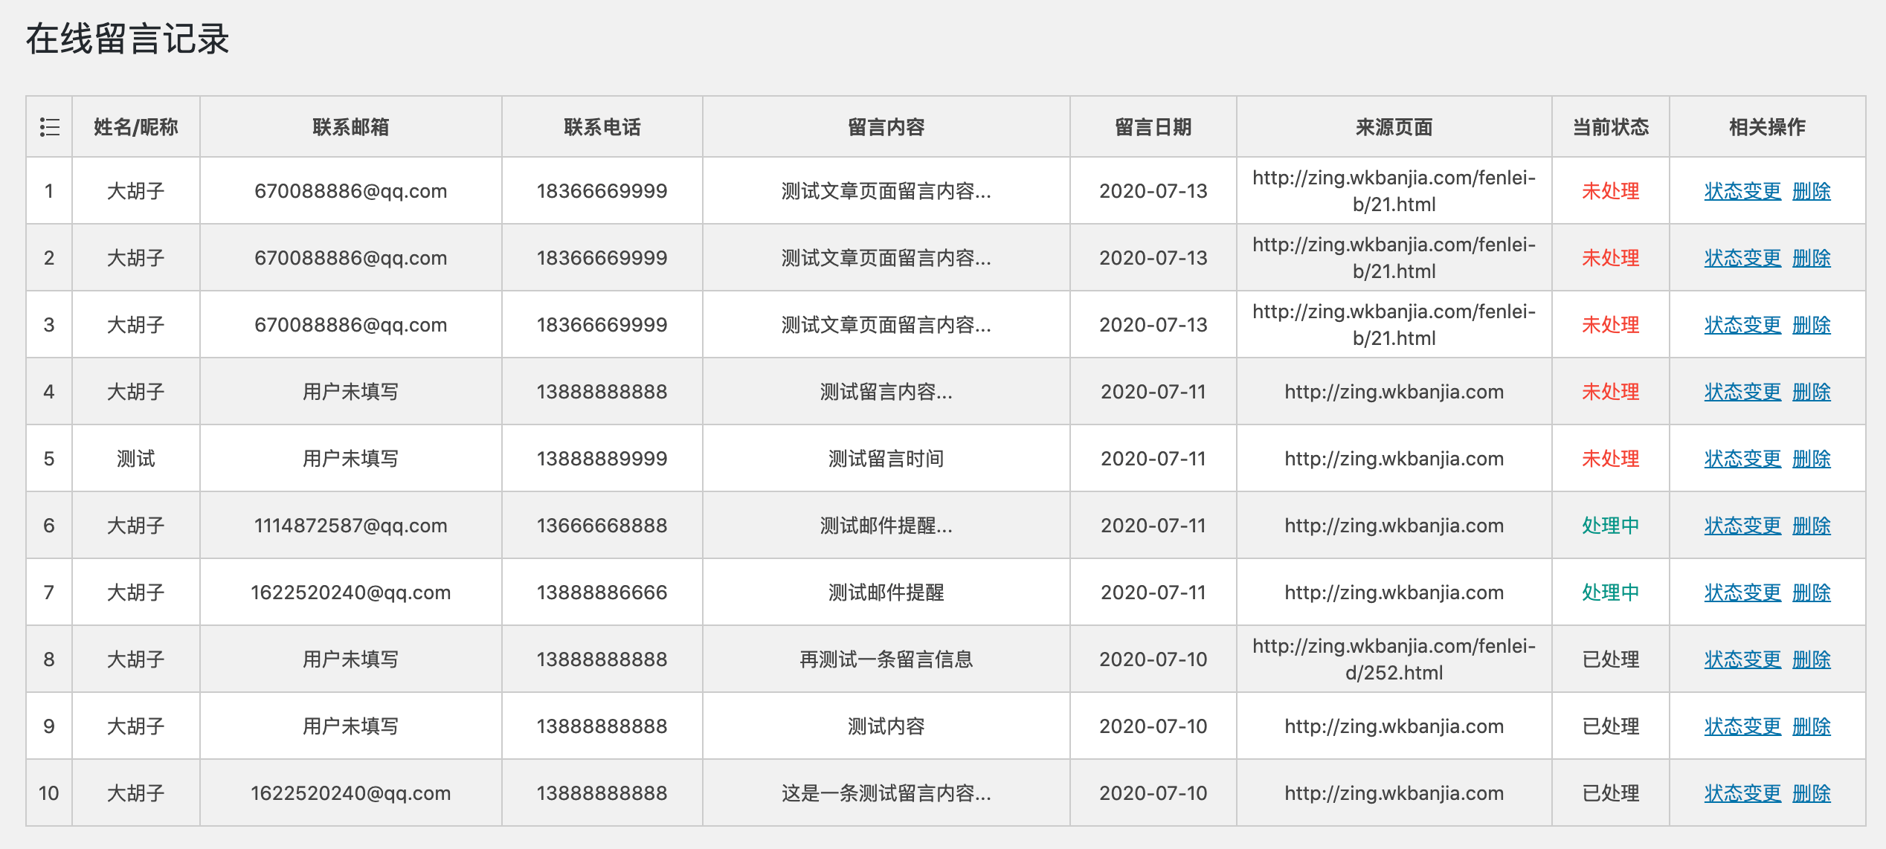This screenshot has height=849, width=1886.
Task: Click the 当前状态 column header
Action: (1610, 127)
